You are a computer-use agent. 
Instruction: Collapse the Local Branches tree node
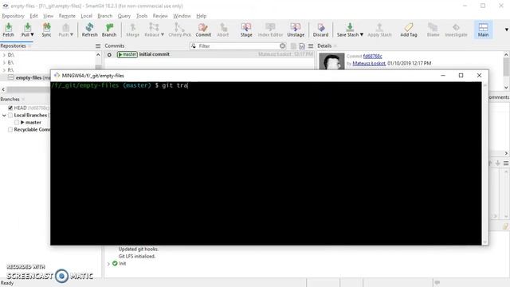pyautogui.click(x=4, y=115)
